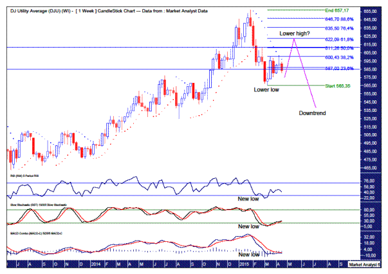Click the 'Market Analyst 6' label
The image size is (388, 274).
tap(364, 264)
